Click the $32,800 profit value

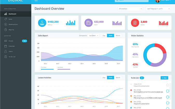pyautogui.click(x=99, y=22)
